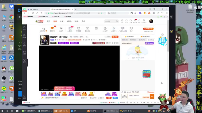Open the alarm clock broadcast reminder
The image size is (202, 113).
click(79, 28)
